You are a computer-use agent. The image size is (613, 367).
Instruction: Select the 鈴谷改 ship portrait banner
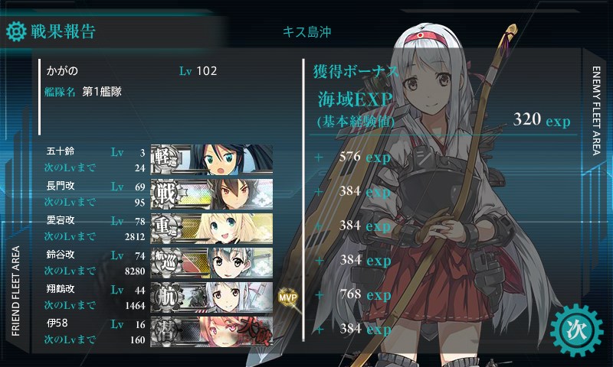tap(211, 262)
